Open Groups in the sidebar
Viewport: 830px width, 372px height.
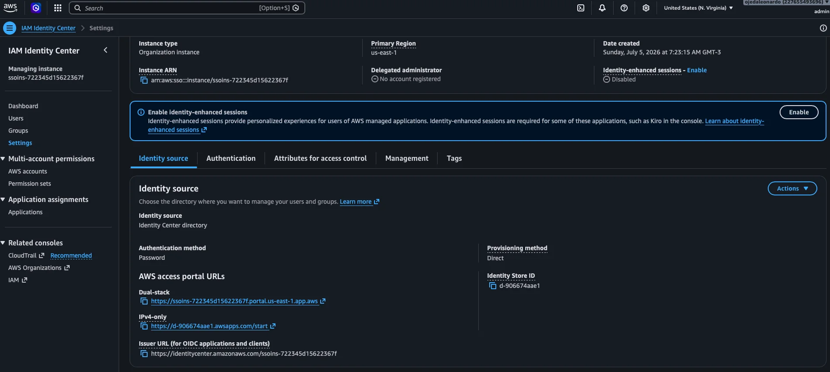pos(18,131)
